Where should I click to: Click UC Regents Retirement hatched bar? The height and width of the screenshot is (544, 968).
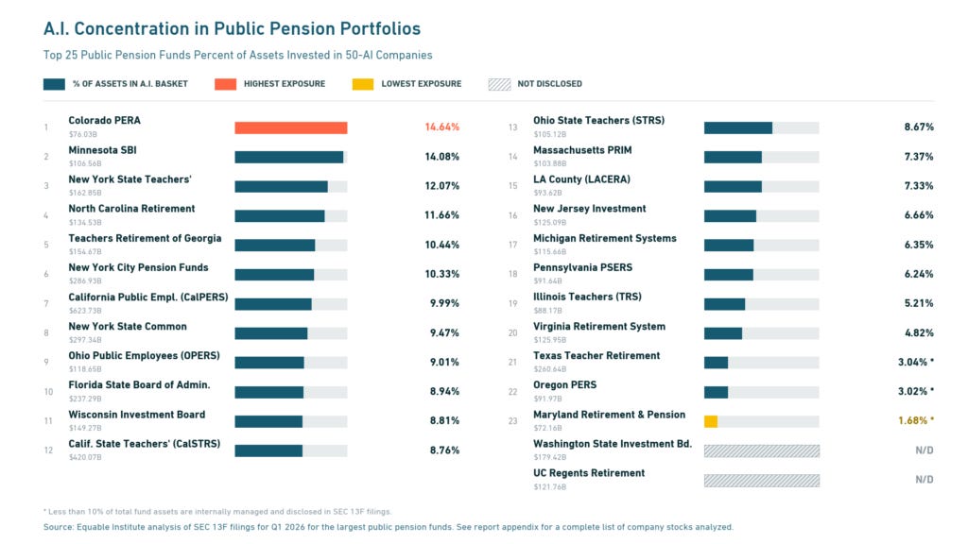pos(762,481)
